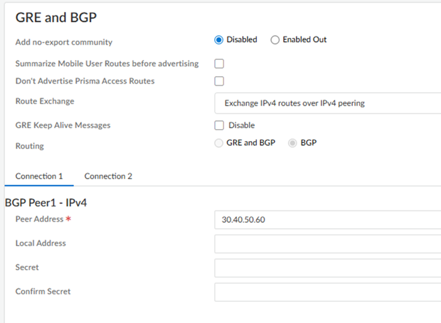The width and height of the screenshot is (441, 323).
Task: Choose the GRE and BGP routing radio
Action: coord(219,143)
